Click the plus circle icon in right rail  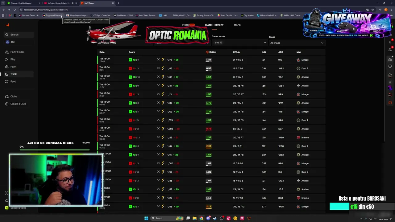coord(390,66)
